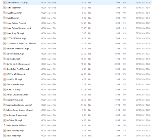152x138 pixels.
Task: Select file name Fast Scalper.mq4
Action: [14, 8]
